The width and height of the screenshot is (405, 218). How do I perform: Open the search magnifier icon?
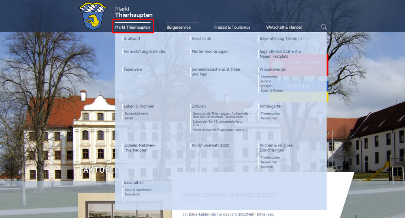tap(324, 27)
